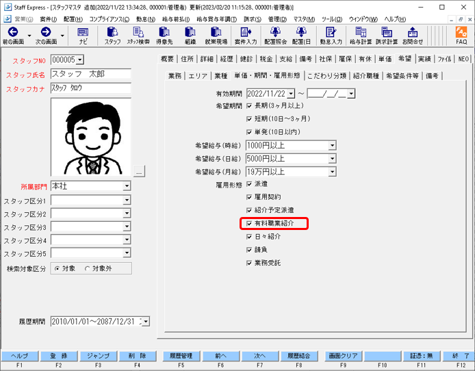Select the 対象 radio button

tap(57, 268)
